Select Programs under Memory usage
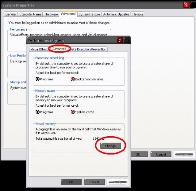This screenshot has height=191, width=196. (38, 112)
